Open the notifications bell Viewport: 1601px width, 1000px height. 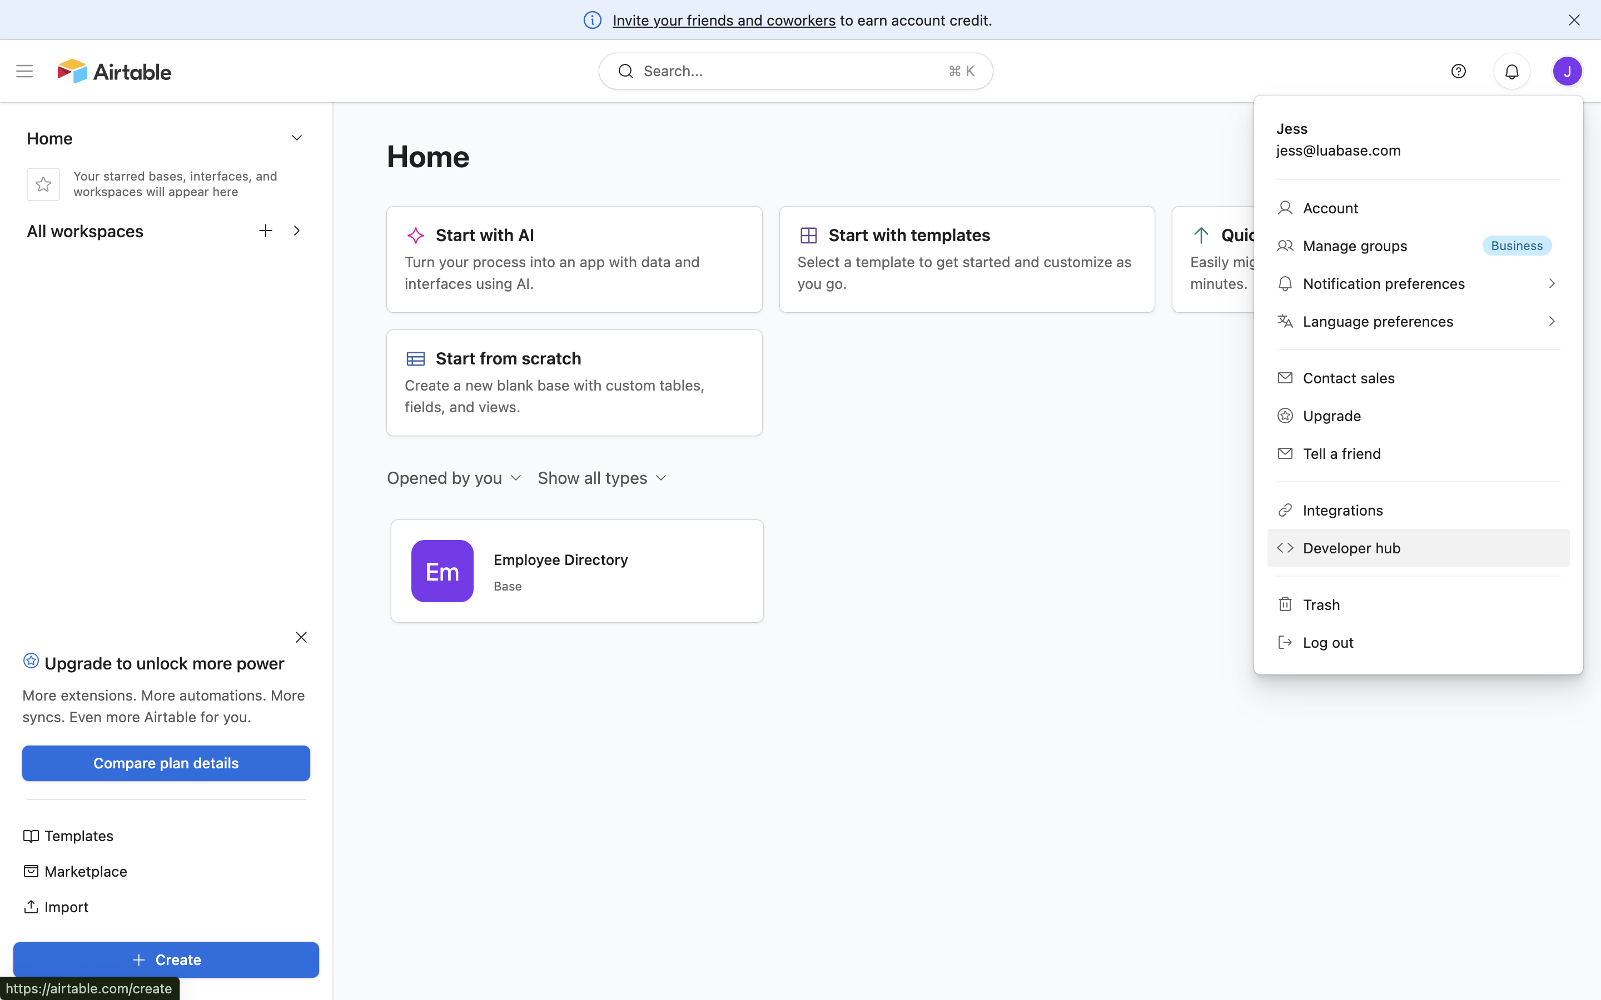[x=1511, y=72]
